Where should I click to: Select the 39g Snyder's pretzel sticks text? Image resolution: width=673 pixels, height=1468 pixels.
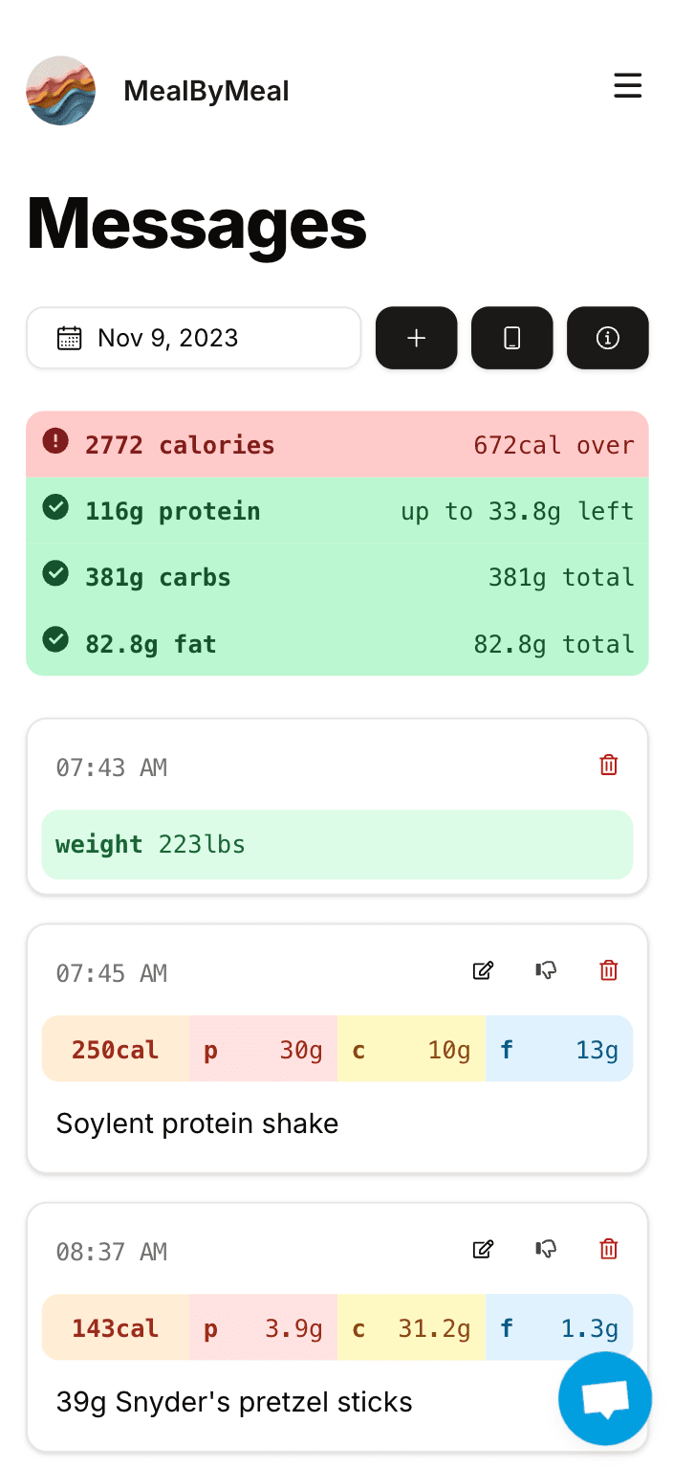232,1401
